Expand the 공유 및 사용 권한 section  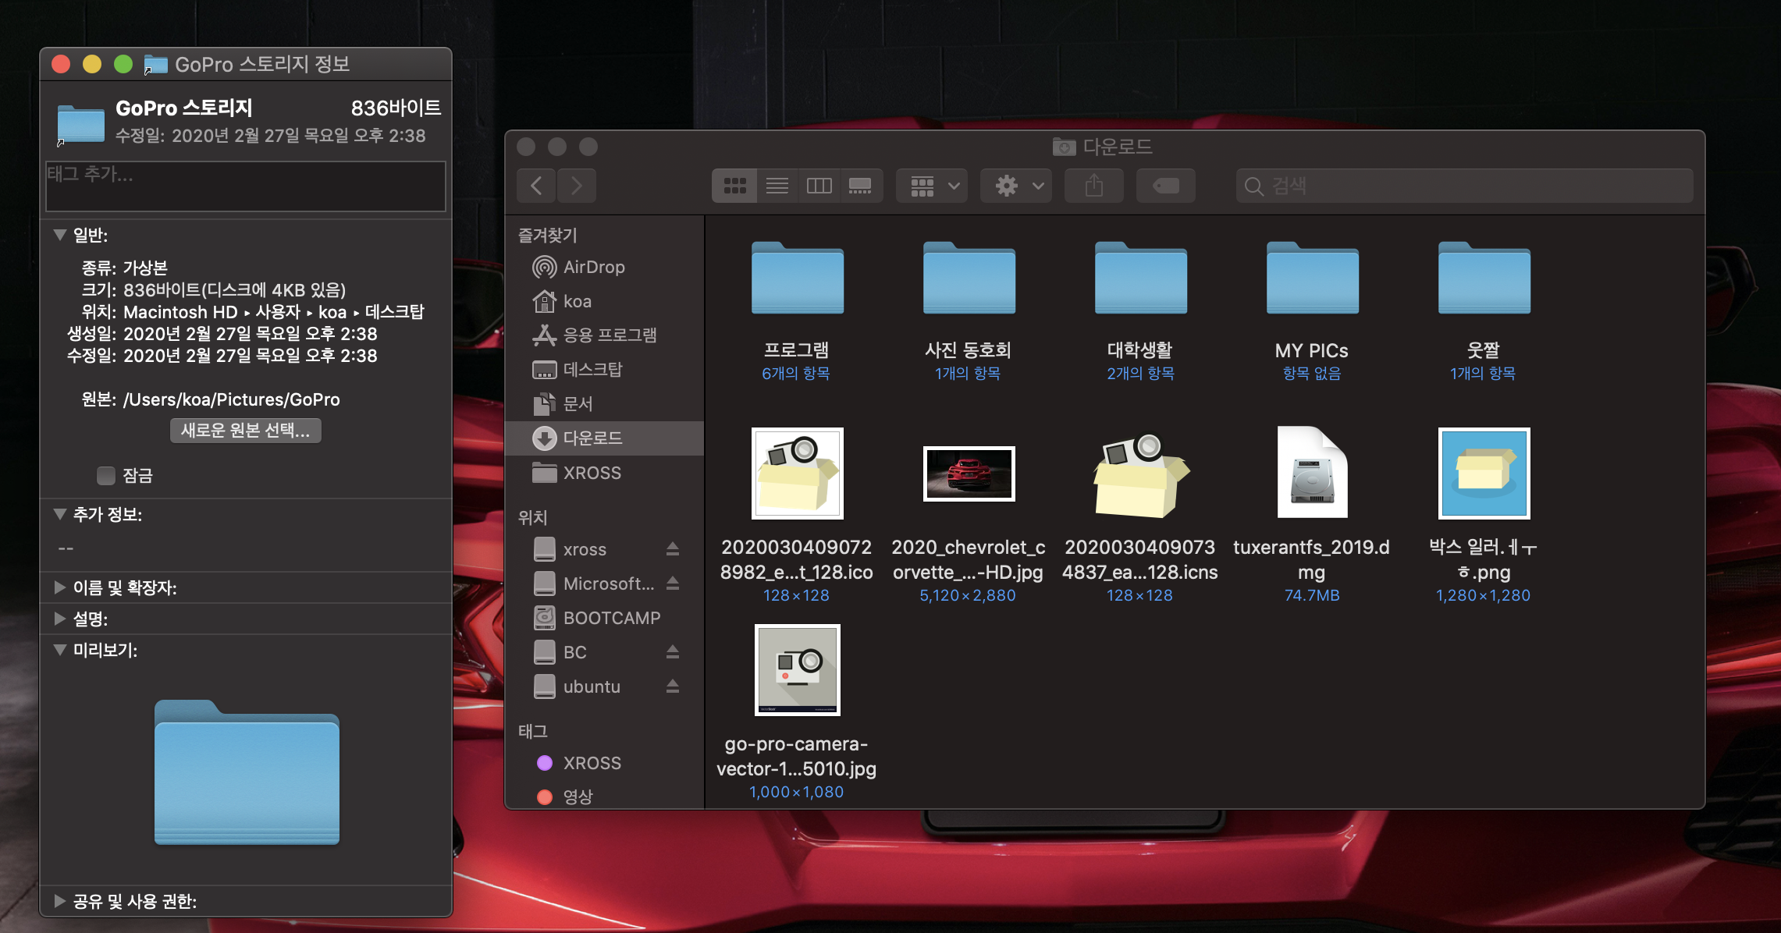[60, 901]
